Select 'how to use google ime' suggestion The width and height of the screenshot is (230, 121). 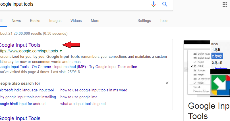coord(79,97)
